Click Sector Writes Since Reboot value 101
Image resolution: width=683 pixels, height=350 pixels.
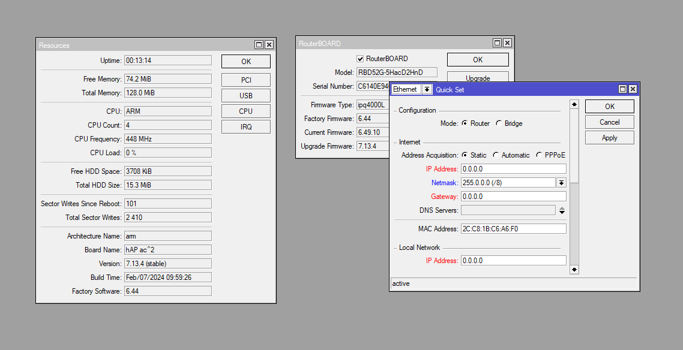(167, 204)
